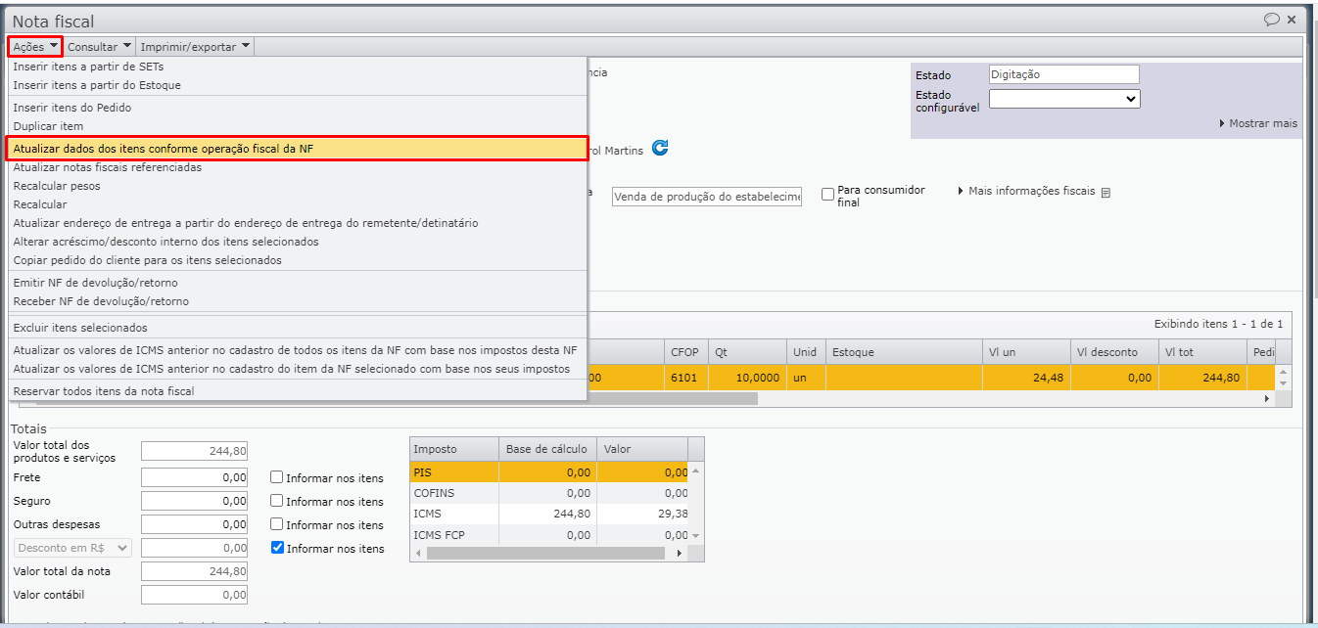Click the Vl un column header
This screenshot has height=628, width=1318.
click(1026, 352)
